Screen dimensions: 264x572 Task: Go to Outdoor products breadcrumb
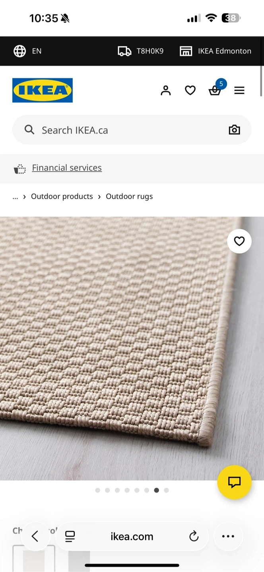(x=62, y=196)
